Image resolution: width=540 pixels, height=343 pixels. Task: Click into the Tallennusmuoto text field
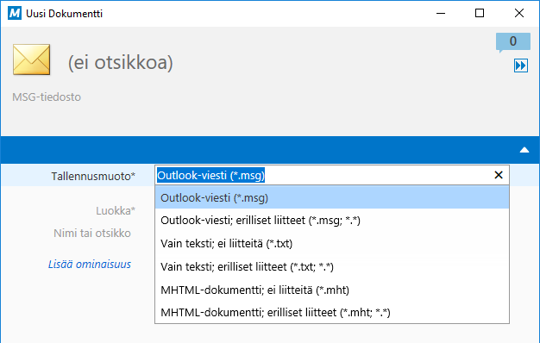click(x=323, y=175)
